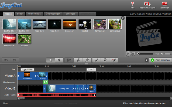Select the Surfing 1.flv thumbnail
Image resolution: width=172 pixels, height=107 pixels.
(24, 24)
